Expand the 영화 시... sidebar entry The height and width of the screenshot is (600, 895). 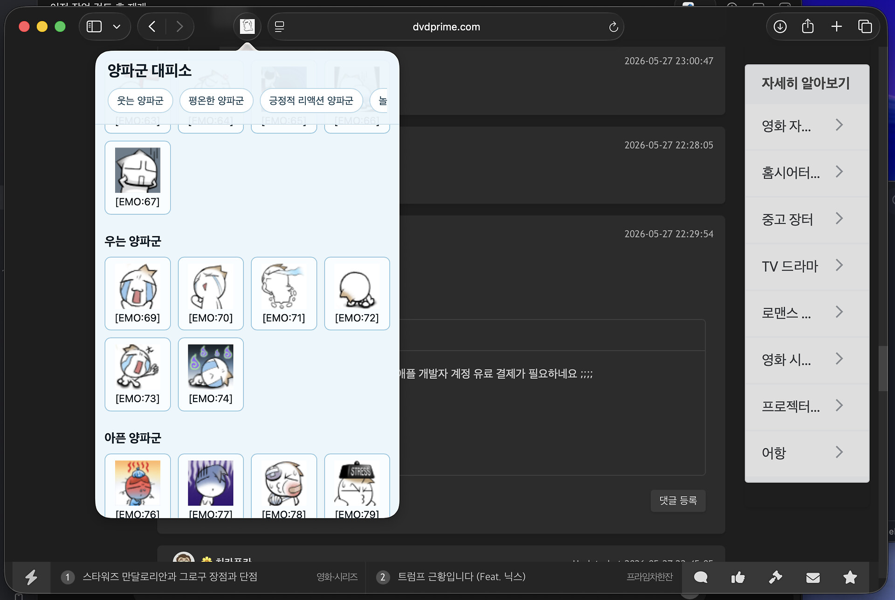coord(807,359)
